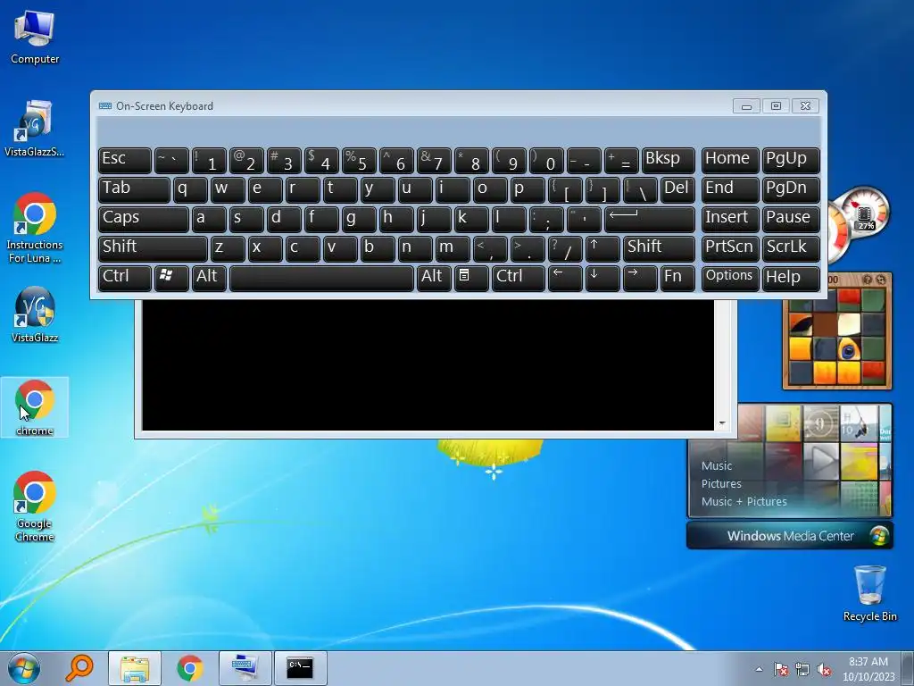Open the network tray icon

802,669
